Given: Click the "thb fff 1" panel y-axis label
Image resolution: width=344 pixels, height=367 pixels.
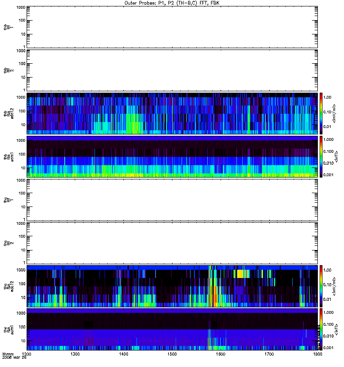Looking at the screenshot, I should tap(8, 27).
